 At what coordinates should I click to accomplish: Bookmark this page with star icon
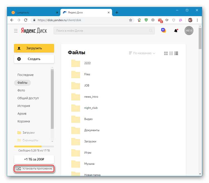[130, 20]
